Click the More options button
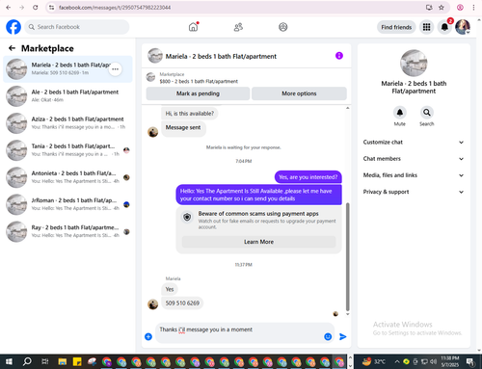Screen dimensions: 482x369 coord(299,93)
